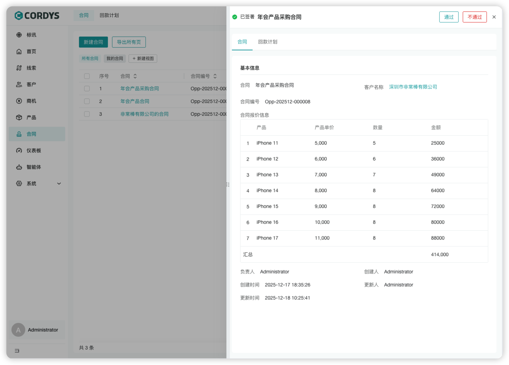Check the checkbox for contract 年会产品合同
The image size is (509, 365).
point(87,101)
